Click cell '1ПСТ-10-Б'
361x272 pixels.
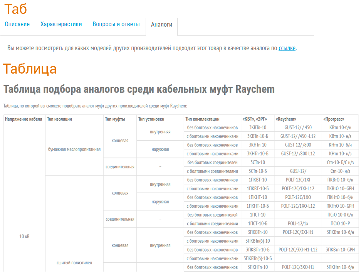point(258,223)
